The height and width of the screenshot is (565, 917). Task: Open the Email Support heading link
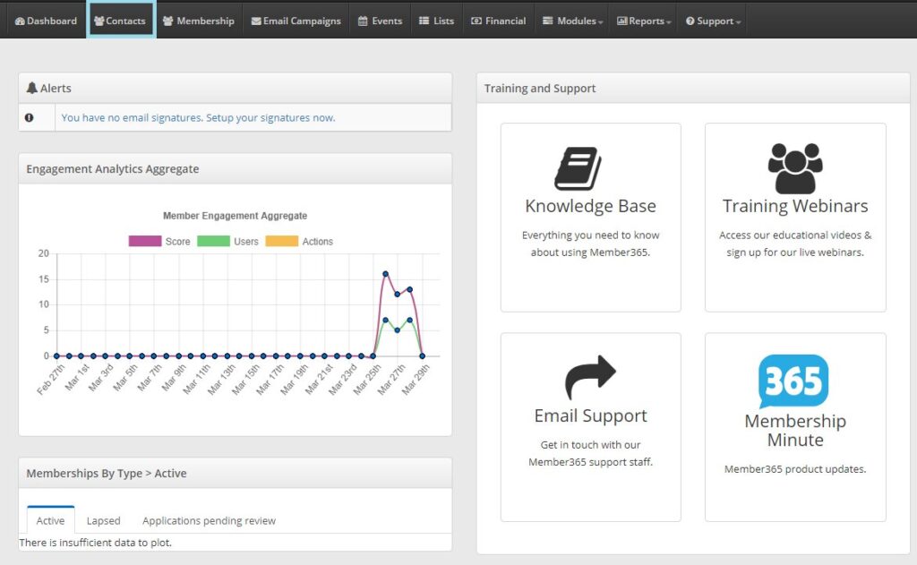click(591, 415)
